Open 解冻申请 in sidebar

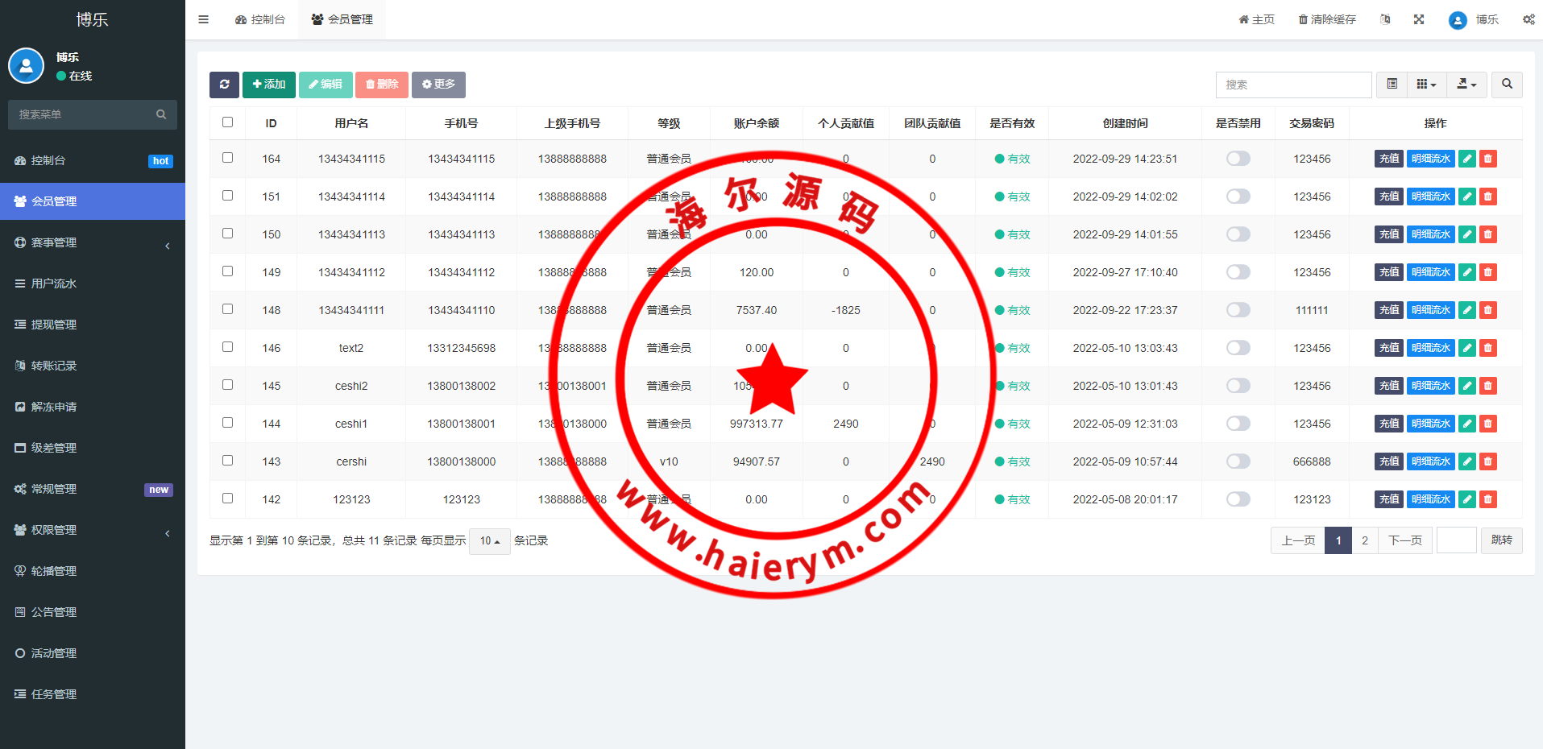click(93, 407)
